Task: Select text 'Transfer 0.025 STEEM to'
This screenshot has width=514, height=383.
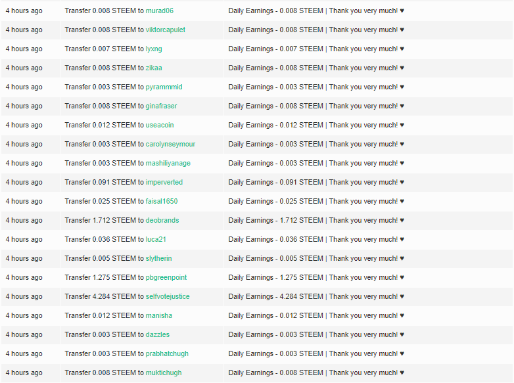Action: click(x=105, y=201)
